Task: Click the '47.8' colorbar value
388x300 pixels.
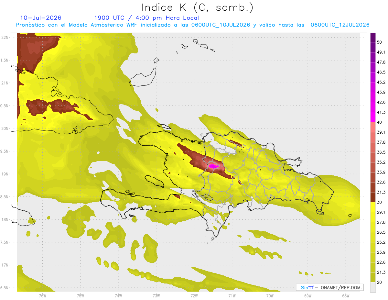Action: tap(381, 62)
